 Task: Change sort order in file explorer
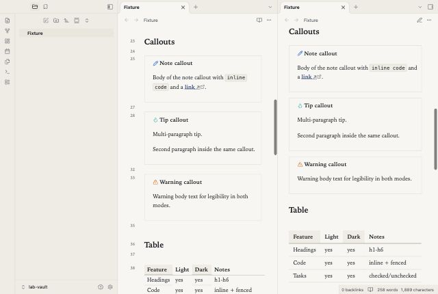pyautogui.click(x=66, y=21)
